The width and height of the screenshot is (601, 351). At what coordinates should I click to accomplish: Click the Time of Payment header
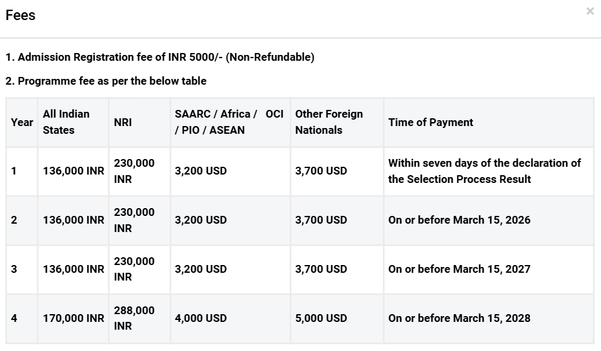(x=431, y=122)
